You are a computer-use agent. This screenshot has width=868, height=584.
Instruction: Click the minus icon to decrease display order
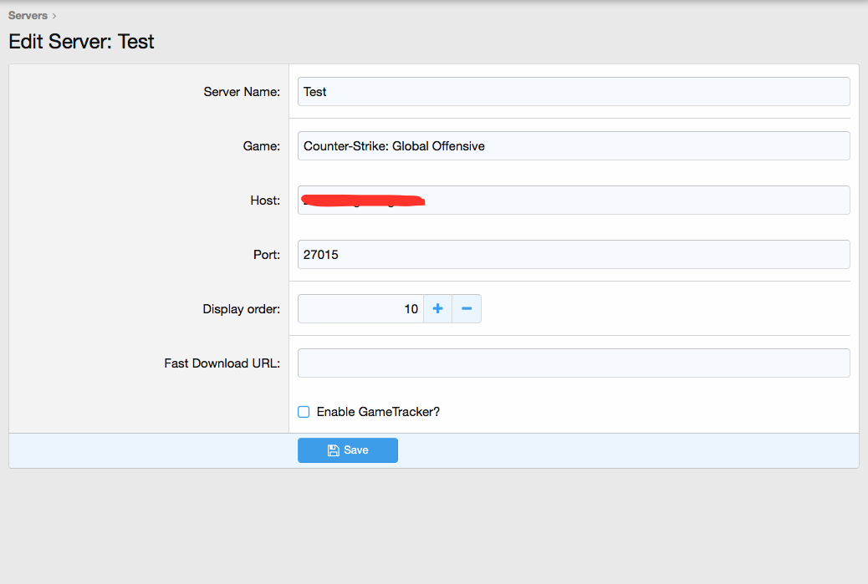[467, 309]
